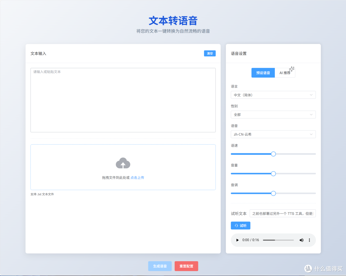
Task: Focus the text input area placeholder
Action: pos(123,100)
